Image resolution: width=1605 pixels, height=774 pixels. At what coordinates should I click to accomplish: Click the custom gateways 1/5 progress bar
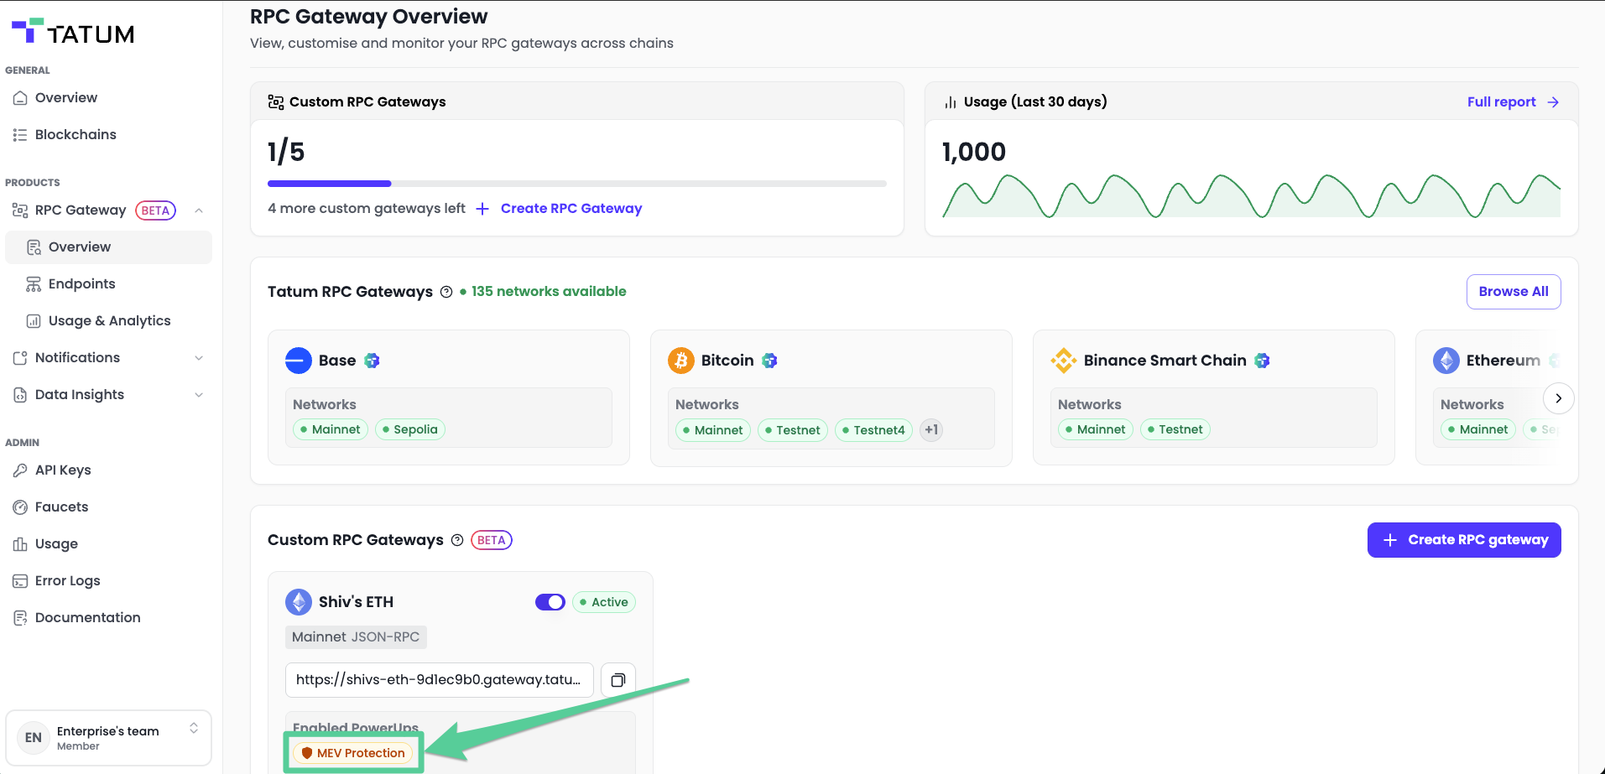pos(577,184)
